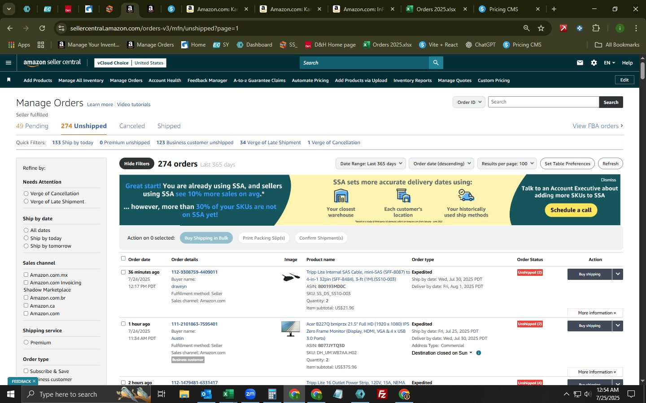The image size is (646, 403).
Task: Click the Refresh orders button
Action: [610, 163]
